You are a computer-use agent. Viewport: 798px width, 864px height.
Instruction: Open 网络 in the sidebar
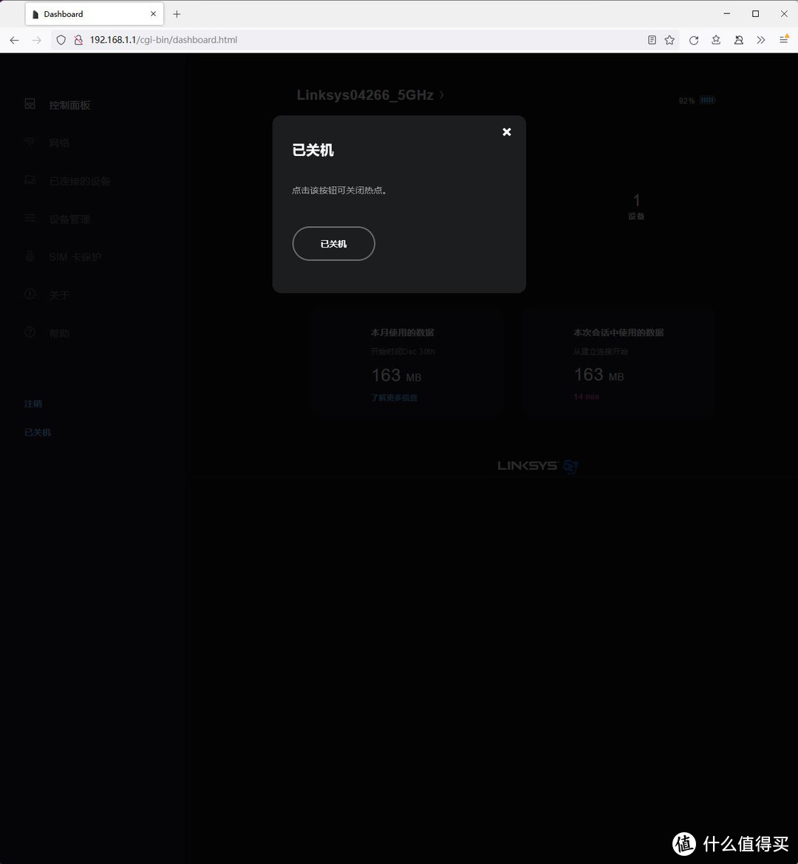(x=59, y=143)
